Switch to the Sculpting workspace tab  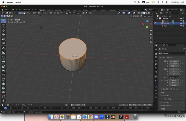58,10
